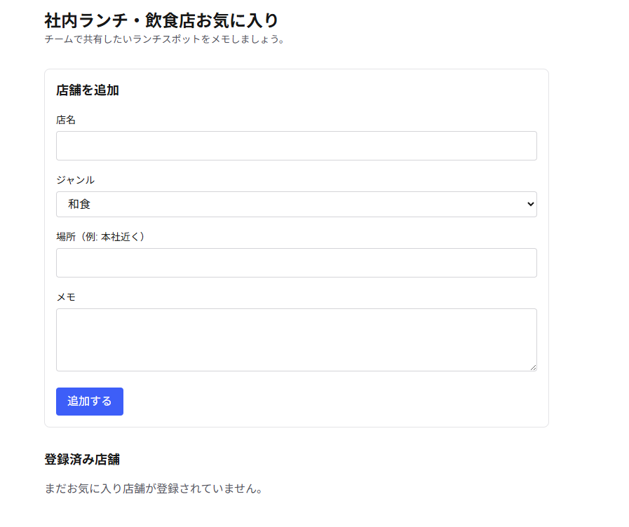629x527 pixels.
Task: Click the 登録済み店舗 heading
Action: pyautogui.click(x=82, y=459)
